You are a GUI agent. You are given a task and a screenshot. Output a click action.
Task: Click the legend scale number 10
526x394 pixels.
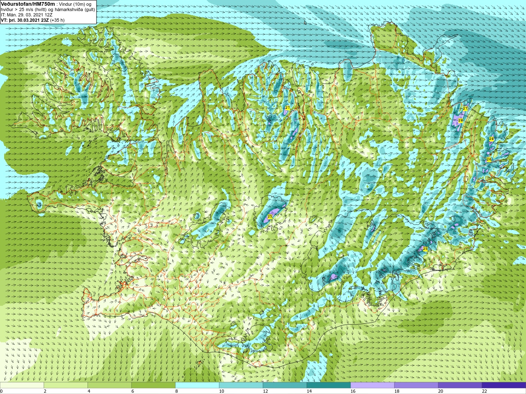[221, 391]
